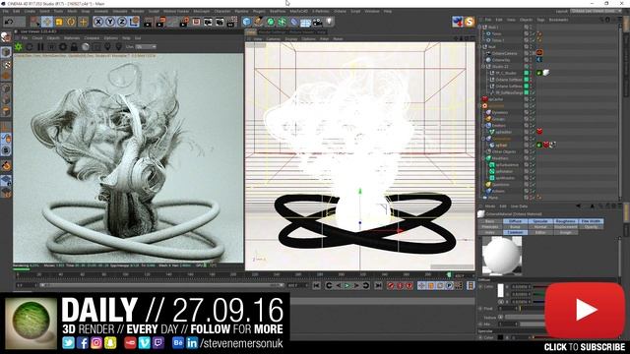The image size is (630, 354).
Task: Click the Pen spline tool icon
Action: coord(259,22)
